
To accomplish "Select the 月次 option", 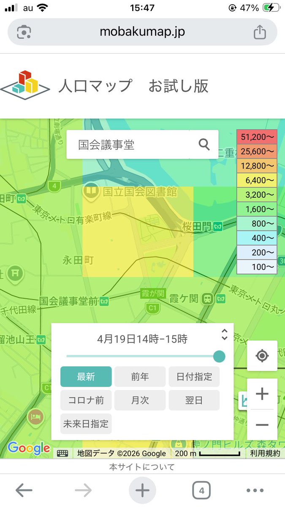I will (x=140, y=400).
